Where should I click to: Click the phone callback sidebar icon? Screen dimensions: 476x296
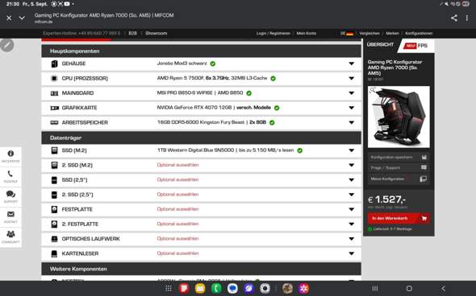(x=10, y=176)
